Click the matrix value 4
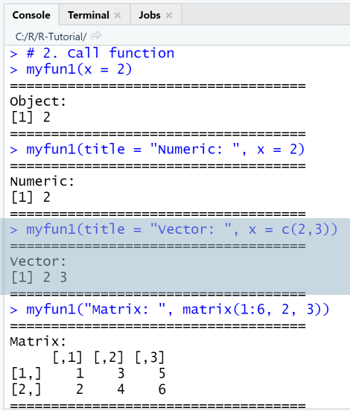The width and height of the screenshot is (350, 411). 121,389
